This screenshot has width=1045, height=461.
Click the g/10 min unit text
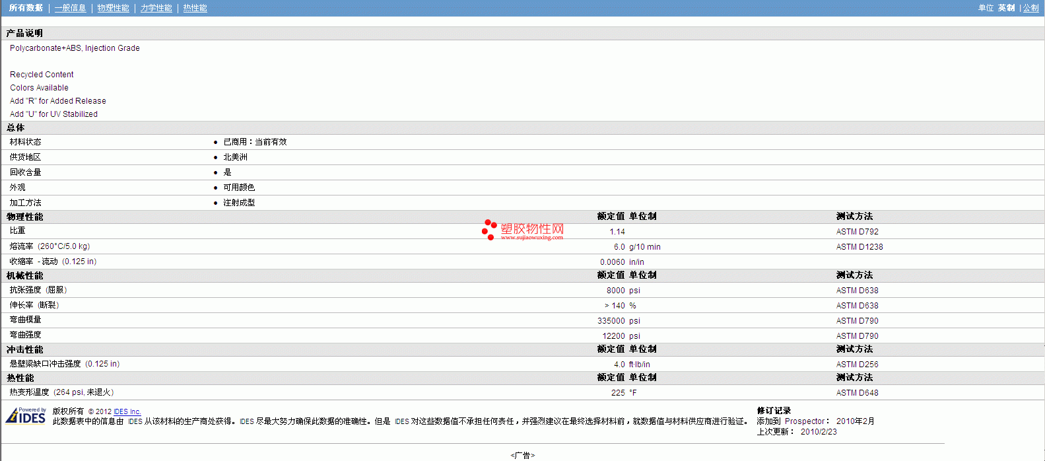(x=645, y=247)
